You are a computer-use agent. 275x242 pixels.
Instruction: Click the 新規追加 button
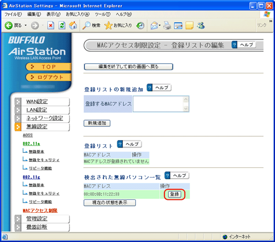(97, 123)
